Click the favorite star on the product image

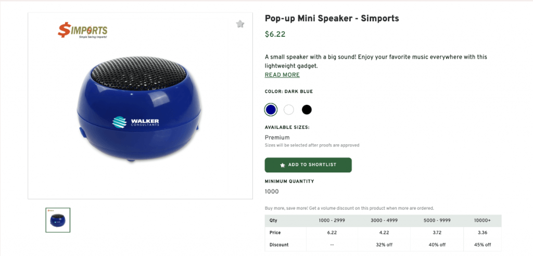240,24
